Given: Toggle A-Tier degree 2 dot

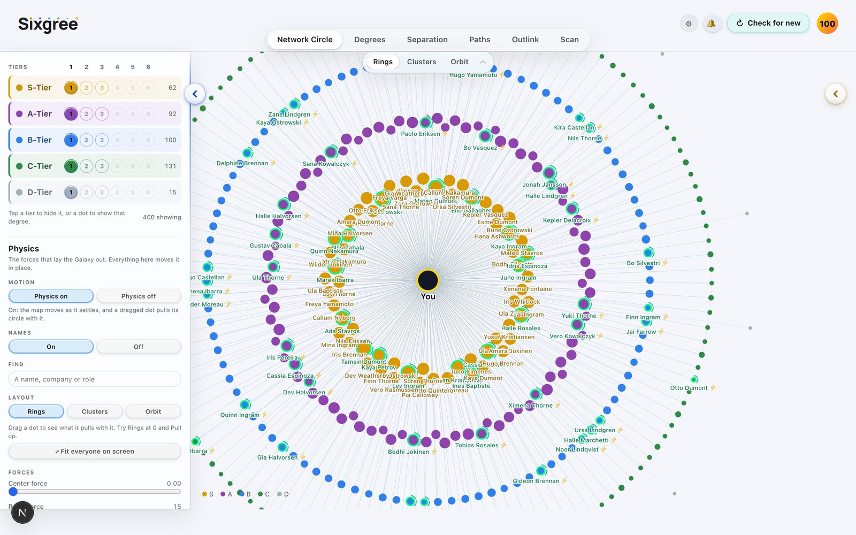Looking at the screenshot, I should (86, 114).
